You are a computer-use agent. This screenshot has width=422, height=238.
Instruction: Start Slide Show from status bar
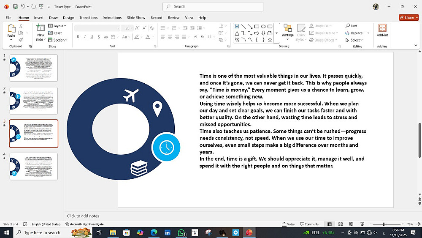click(362, 224)
